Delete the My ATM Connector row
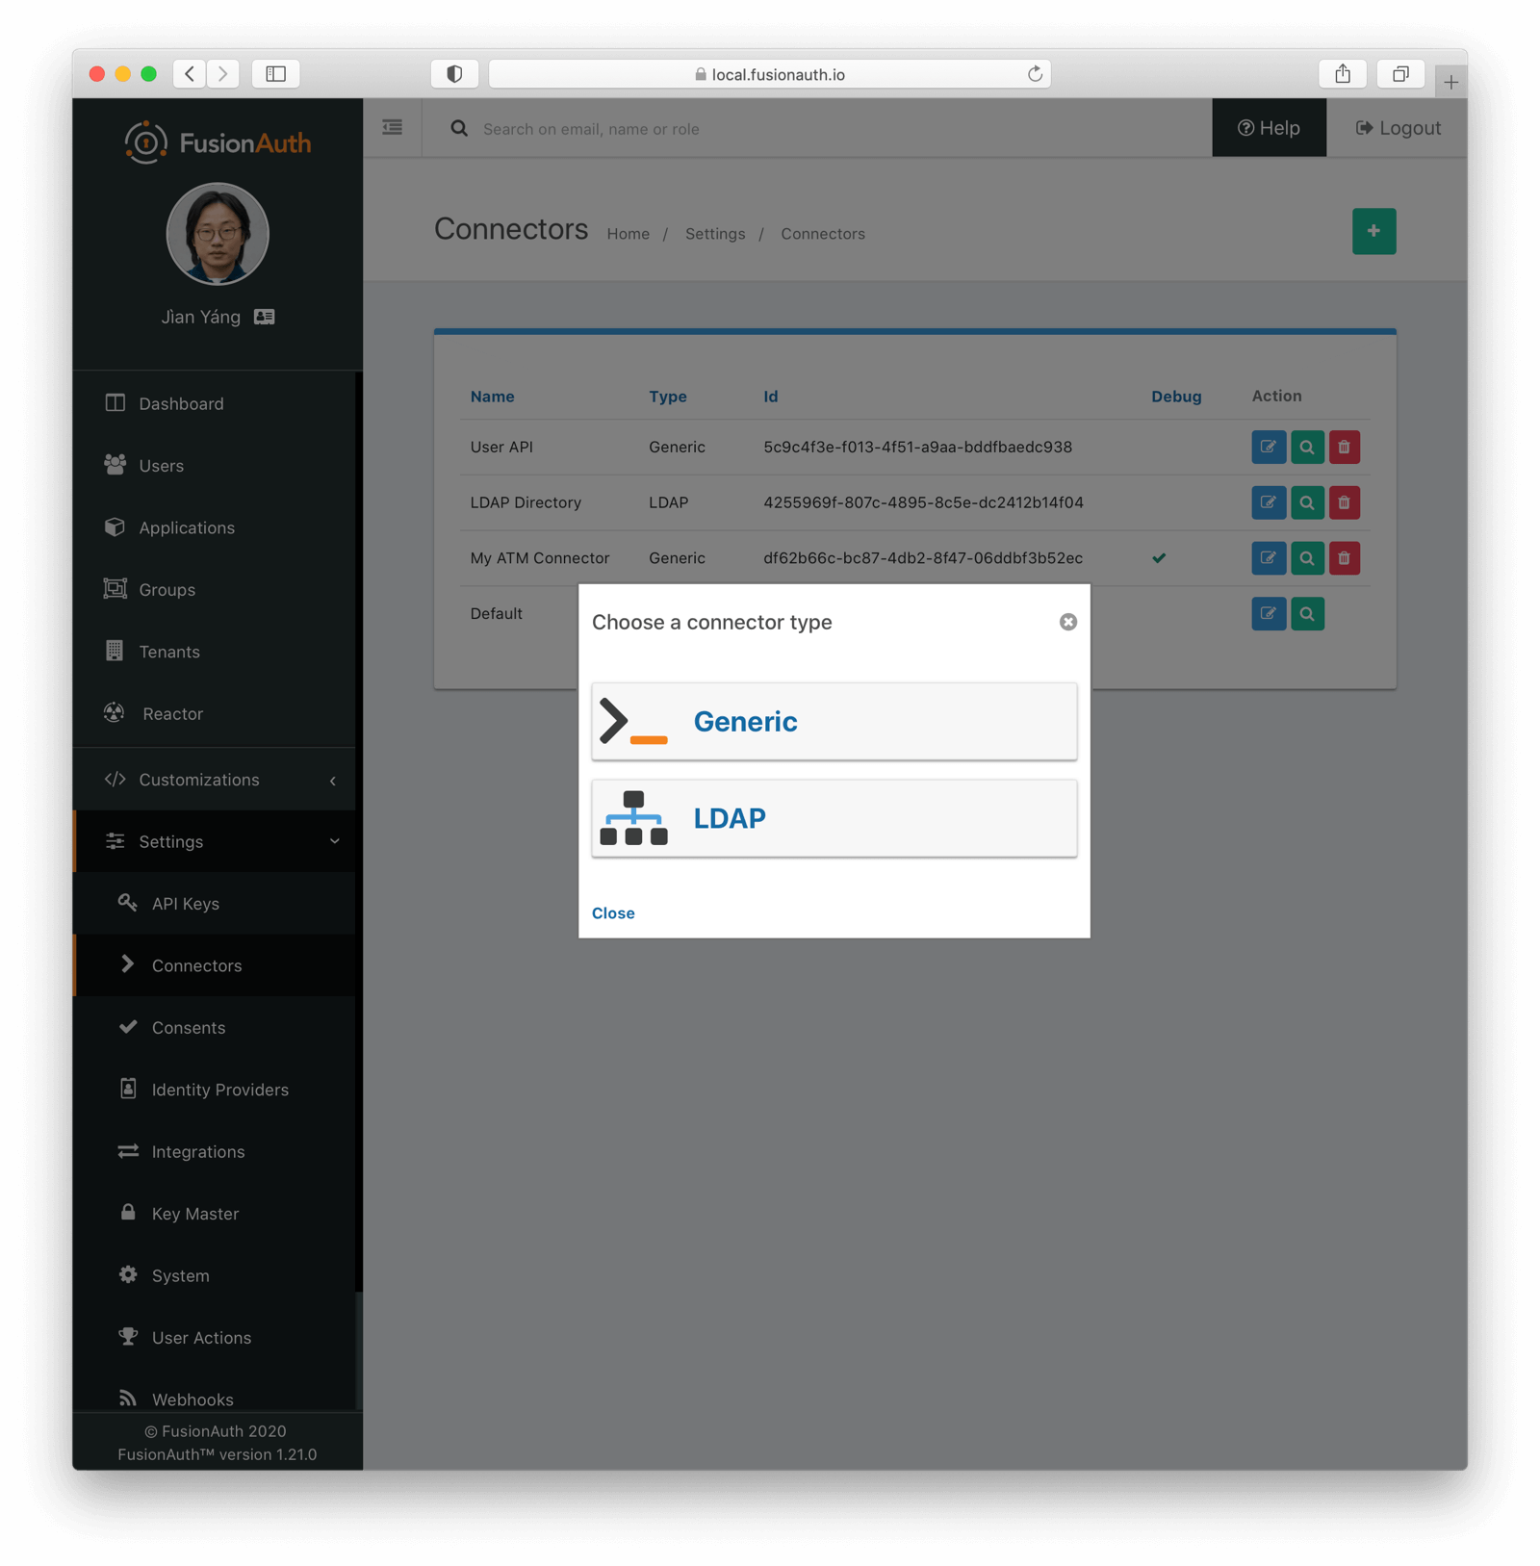The height and width of the screenshot is (1566, 1540). point(1344,558)
